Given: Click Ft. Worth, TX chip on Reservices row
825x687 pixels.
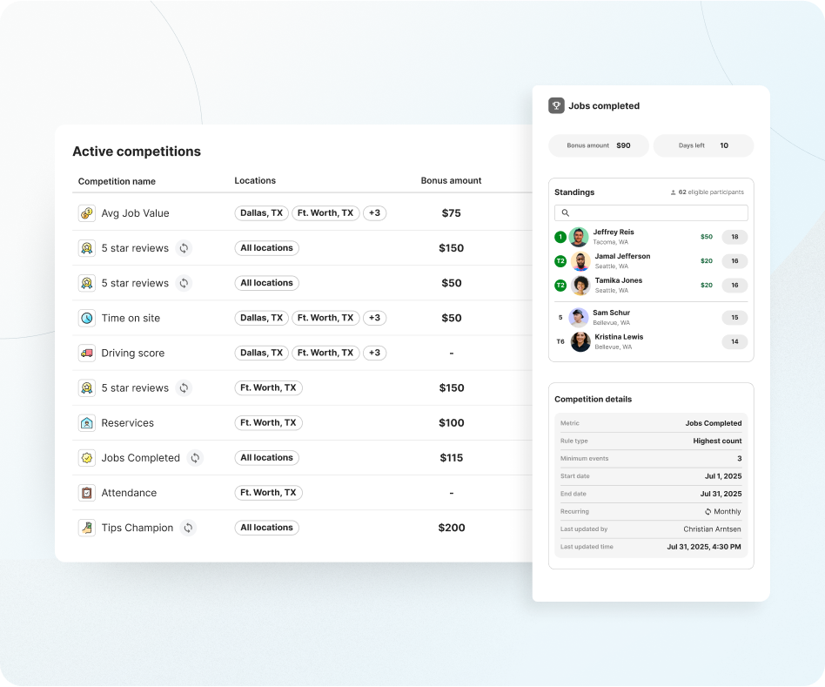Looking at the screenshot, I should (268, 422).
